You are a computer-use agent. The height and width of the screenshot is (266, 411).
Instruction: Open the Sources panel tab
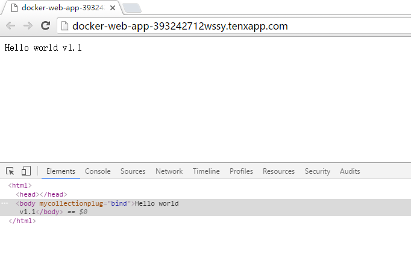[133, 171]
